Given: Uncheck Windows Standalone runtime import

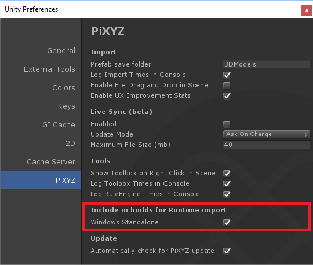Looking at the screenshot, I should tap(227, 222).
